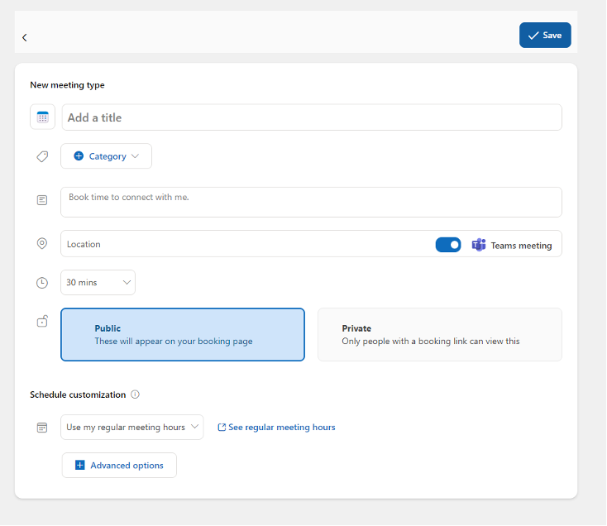Select the Private visibility option
The image size is (607, 526).
tap(439, 335)
